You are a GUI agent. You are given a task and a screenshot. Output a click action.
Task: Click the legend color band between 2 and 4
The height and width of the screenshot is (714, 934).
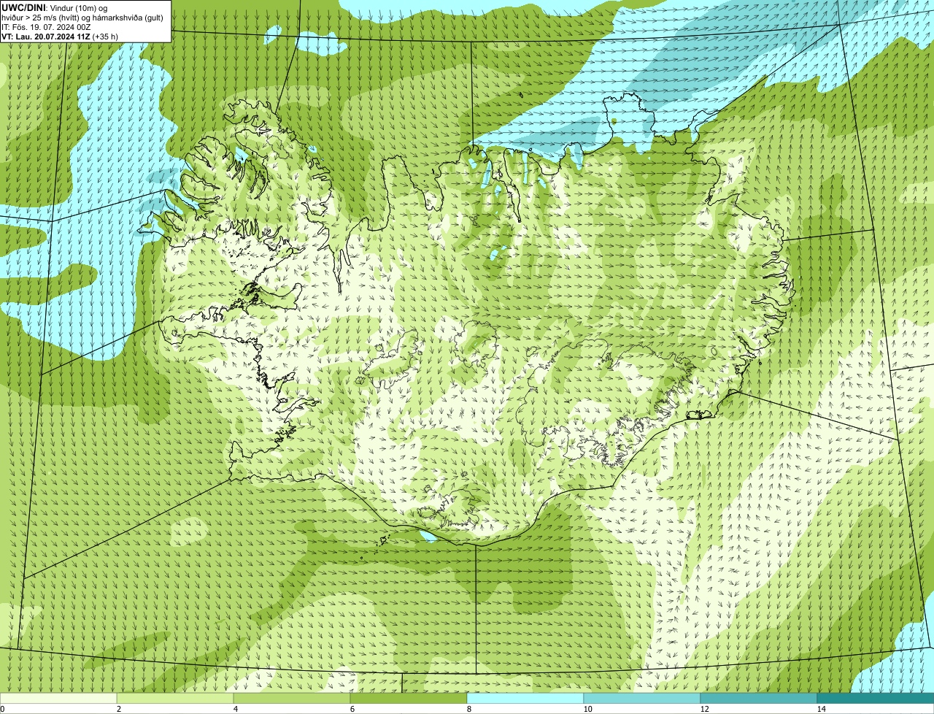pos(175,699)
